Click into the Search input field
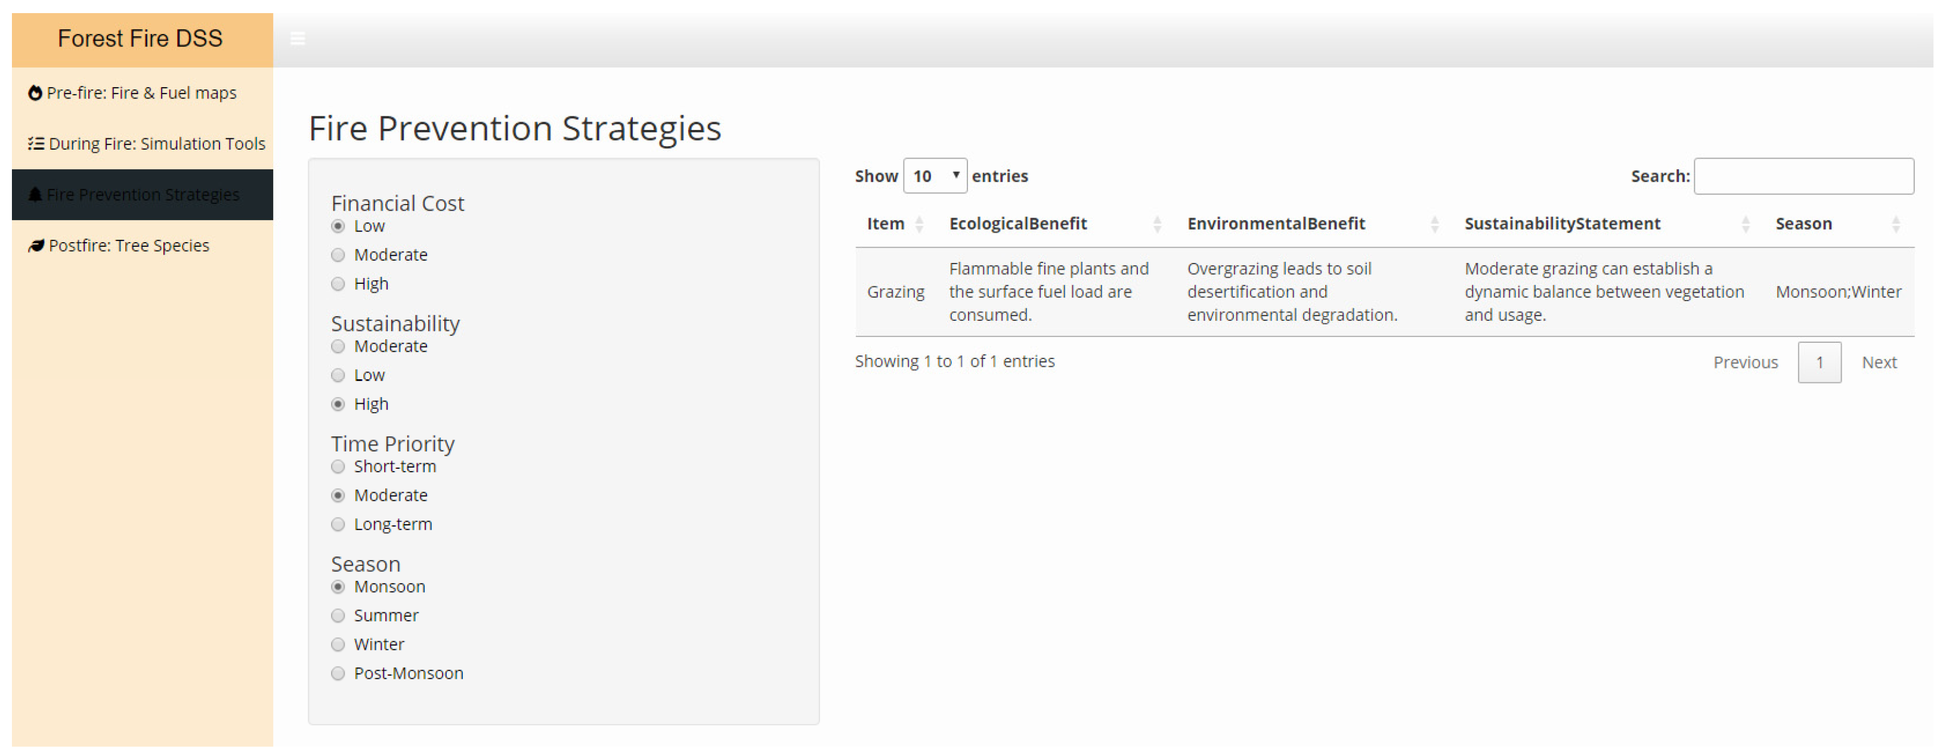The image size is (1949, 755). click(x=1803, y=177)
